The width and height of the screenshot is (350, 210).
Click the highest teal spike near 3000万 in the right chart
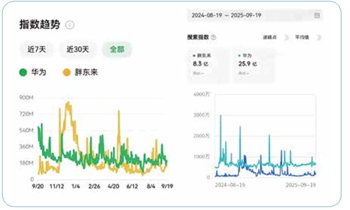221,115
